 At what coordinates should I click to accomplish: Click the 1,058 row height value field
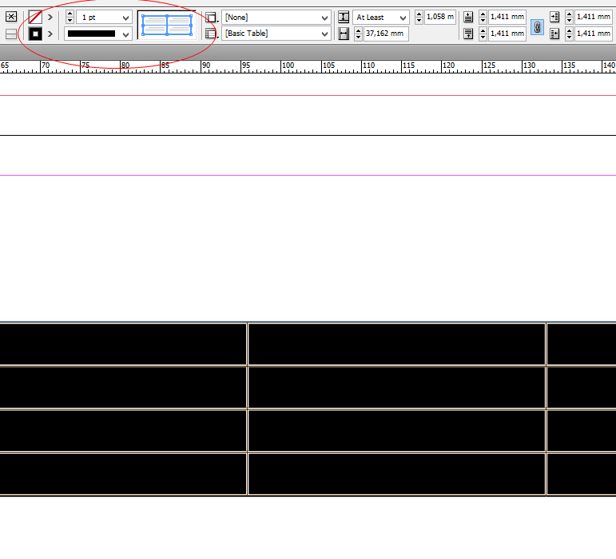(440, 17)
